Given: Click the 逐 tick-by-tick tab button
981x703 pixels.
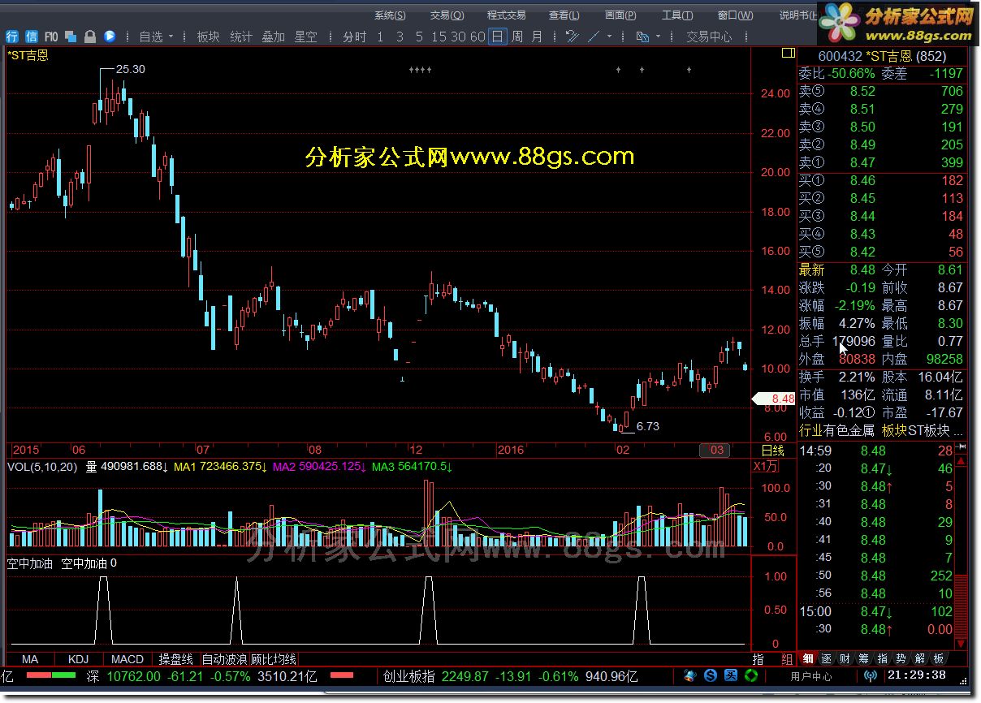Looking at the screenshot, I should [x=826, y=658].
